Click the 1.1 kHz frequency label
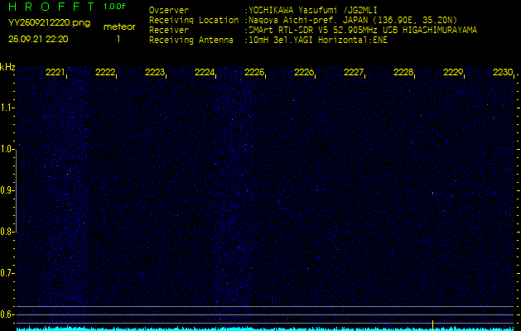Screen dimensions: 521x331 pyautogui.click(x=7, y=108)
